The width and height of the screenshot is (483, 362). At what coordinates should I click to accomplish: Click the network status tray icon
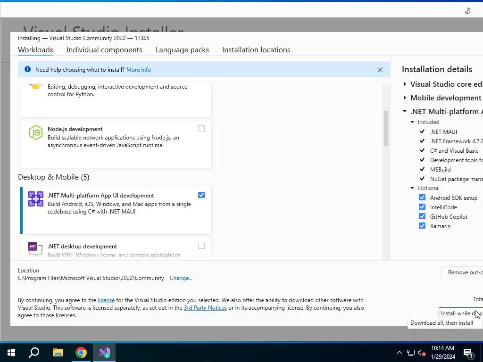coord(411,353)
